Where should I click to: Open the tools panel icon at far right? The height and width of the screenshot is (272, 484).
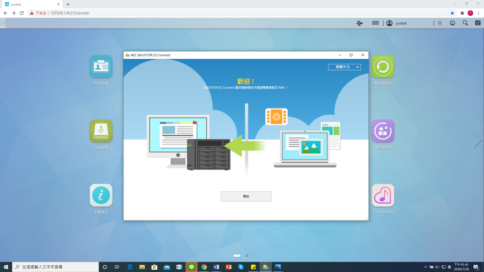point(477,23)
